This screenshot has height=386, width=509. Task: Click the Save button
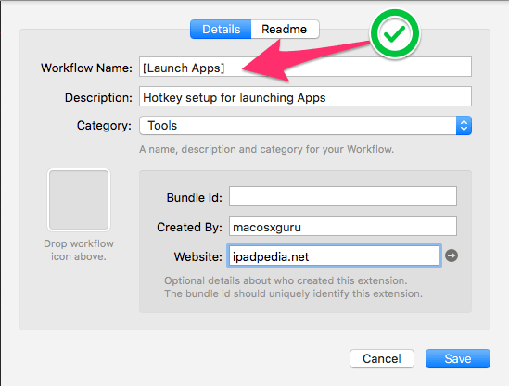click(x=458, y=358)
